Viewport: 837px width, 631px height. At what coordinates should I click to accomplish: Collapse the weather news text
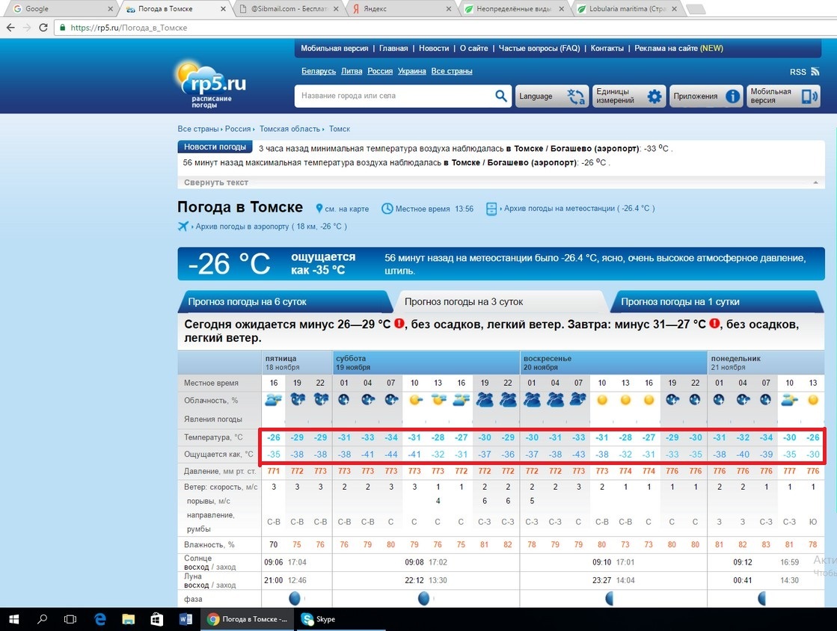216,182
